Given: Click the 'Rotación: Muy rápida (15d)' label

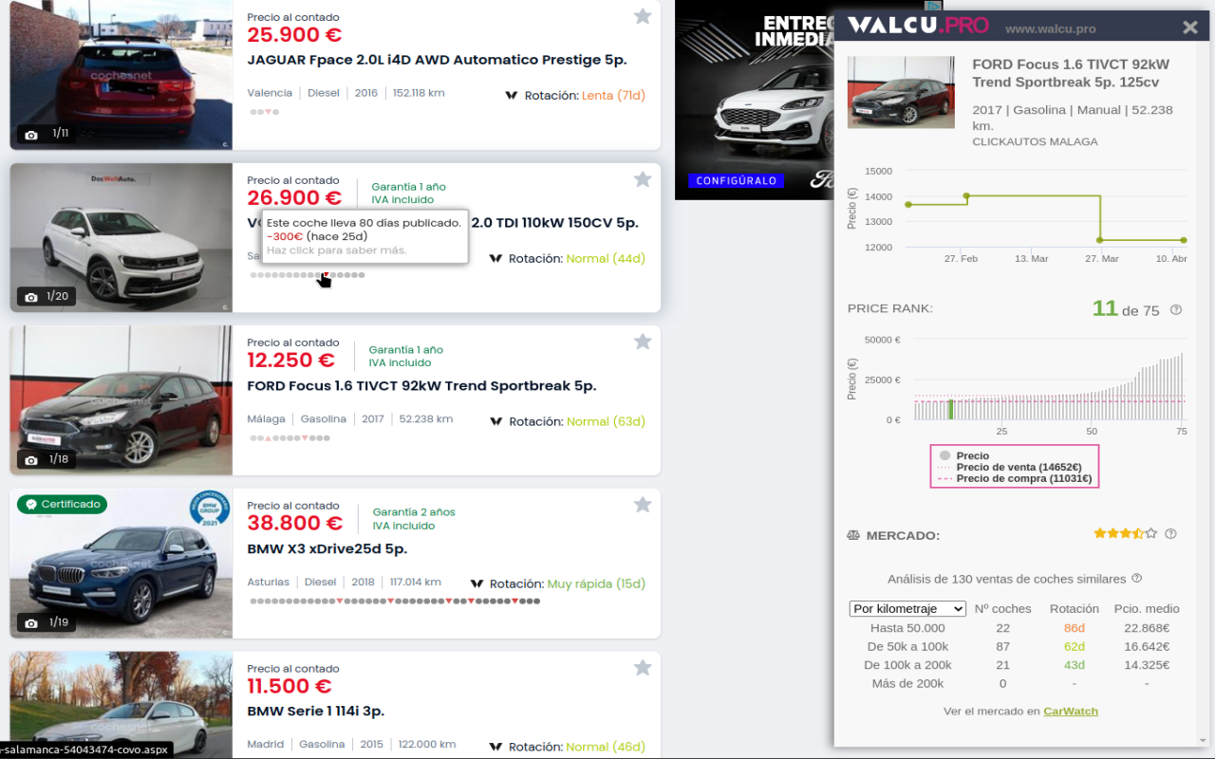Looking at the screenshot, I should click(x=568, y=584).
